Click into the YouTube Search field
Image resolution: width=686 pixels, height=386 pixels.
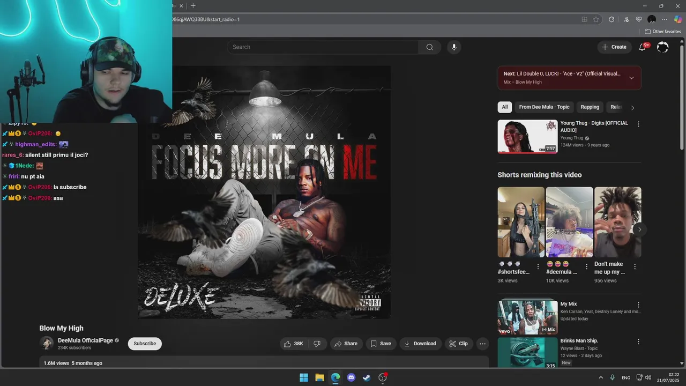point(323,47)
